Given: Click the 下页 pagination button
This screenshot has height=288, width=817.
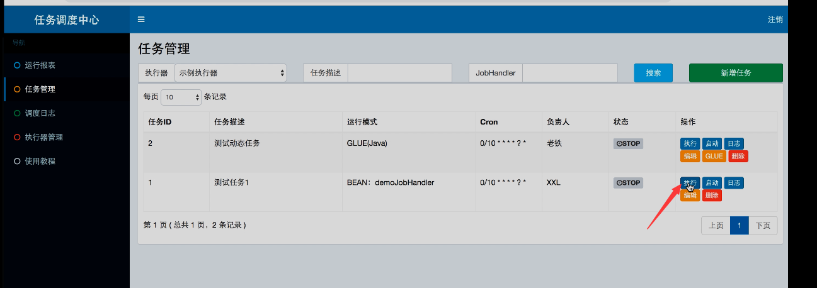Looking at the screenshot, I should [763, 226].
